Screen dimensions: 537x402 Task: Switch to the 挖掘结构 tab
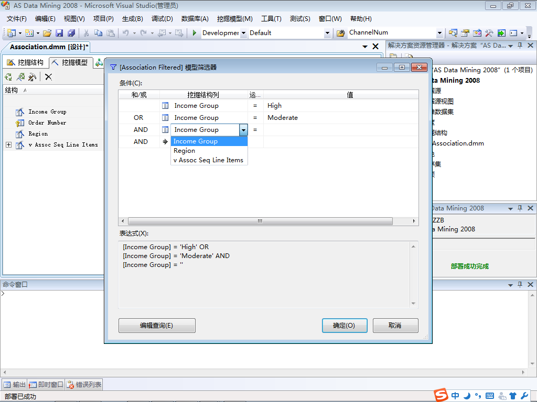(25, 62)
